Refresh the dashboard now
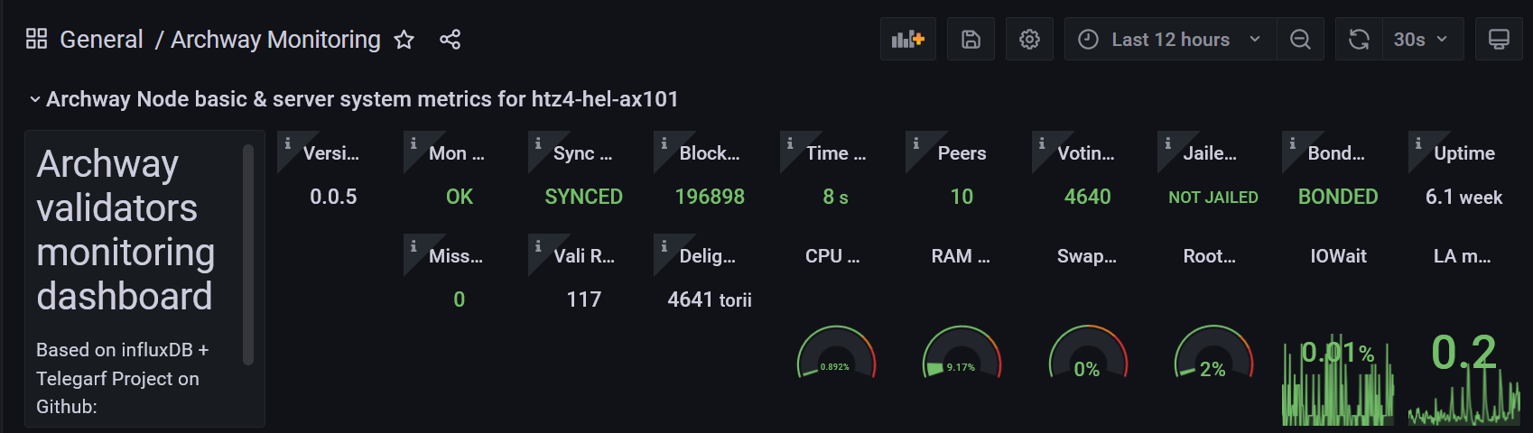1533x433 pixels. pyautogui.click(x=1359, y=39)
